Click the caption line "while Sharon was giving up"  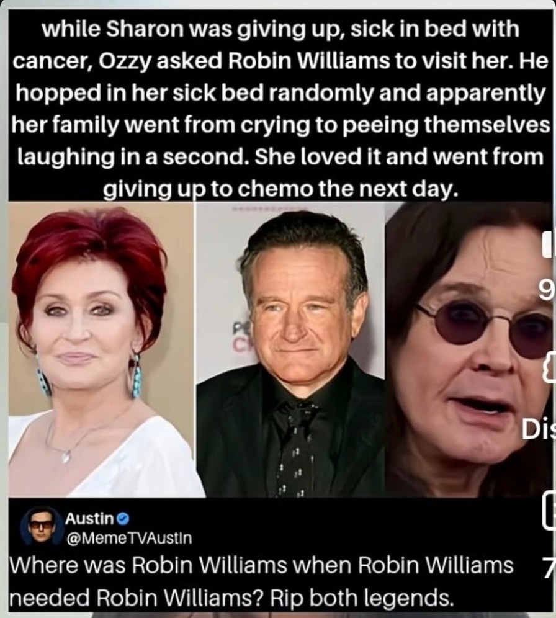point(191,29)
